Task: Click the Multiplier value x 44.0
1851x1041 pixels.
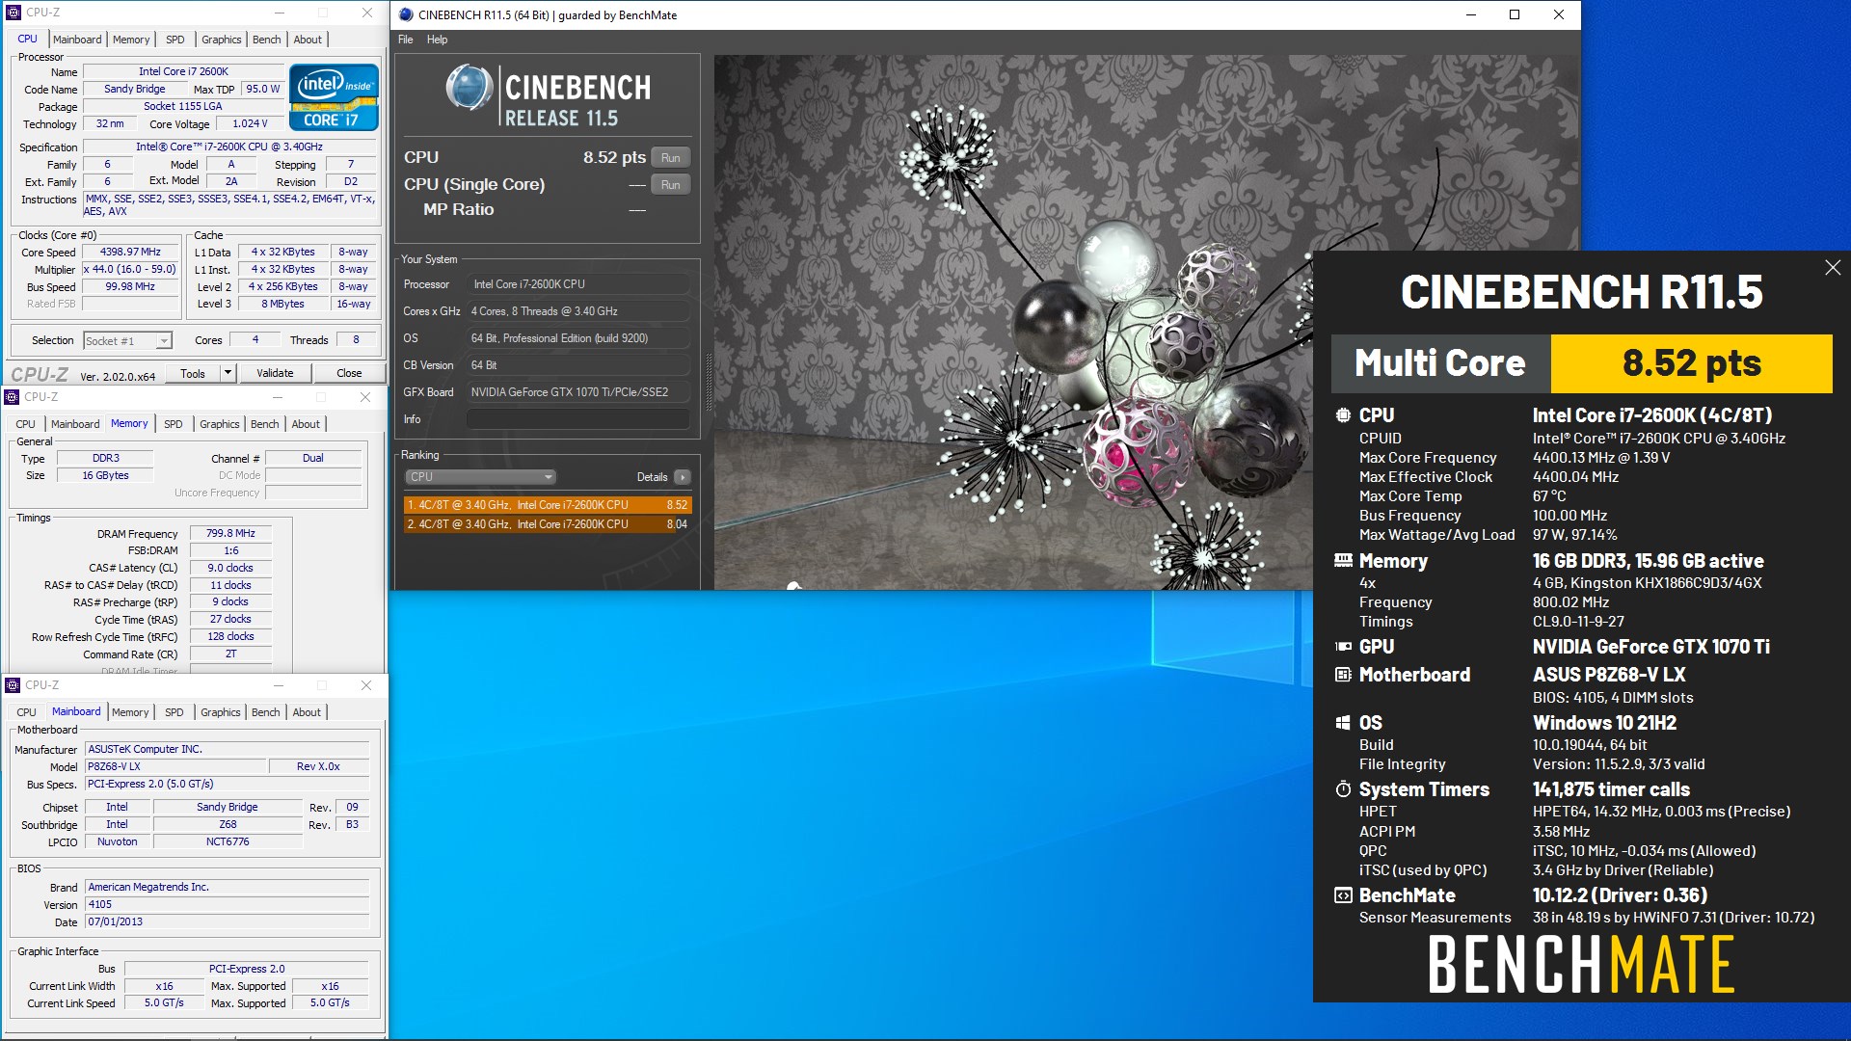Action: point(130,270)
